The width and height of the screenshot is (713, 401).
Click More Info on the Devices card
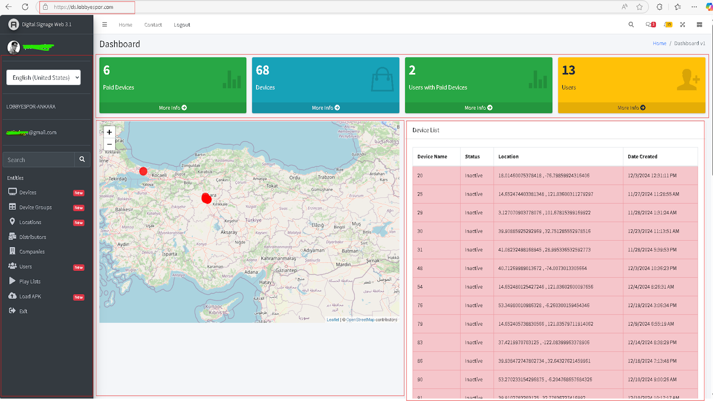pos(325,108)
